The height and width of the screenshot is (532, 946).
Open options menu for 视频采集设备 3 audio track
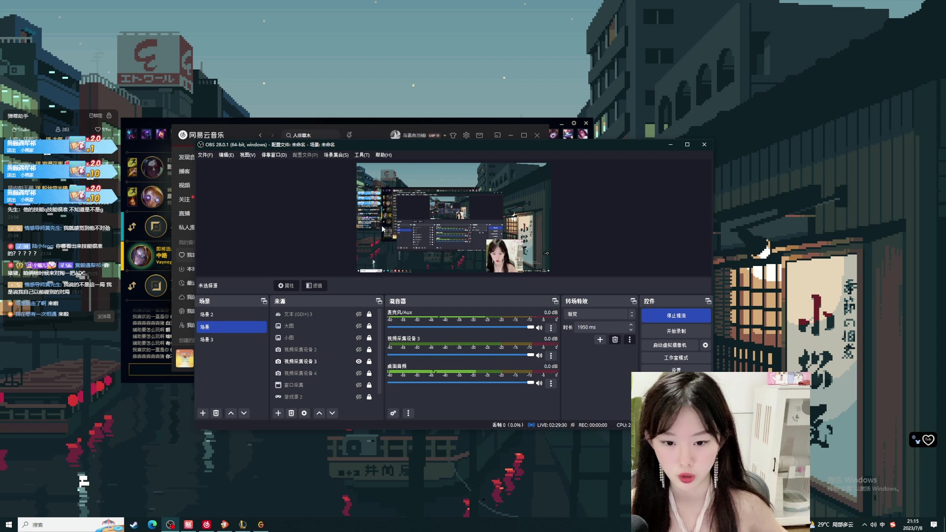pyautogui.click(x=551, y=356)
